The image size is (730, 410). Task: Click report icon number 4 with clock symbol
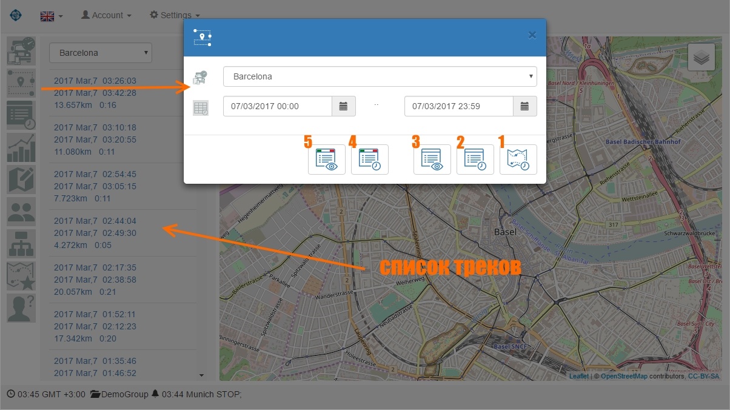tap(370, 159)
